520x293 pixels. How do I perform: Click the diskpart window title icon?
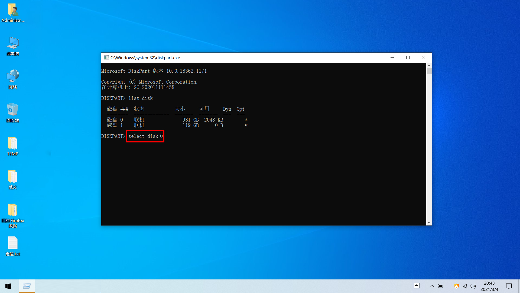(x=106, y=58)
